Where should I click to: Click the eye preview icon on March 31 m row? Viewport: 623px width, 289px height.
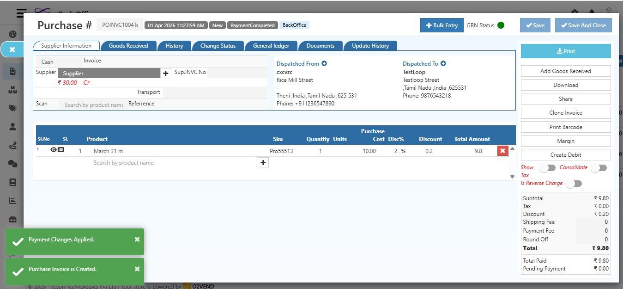[x=53, y=149]
